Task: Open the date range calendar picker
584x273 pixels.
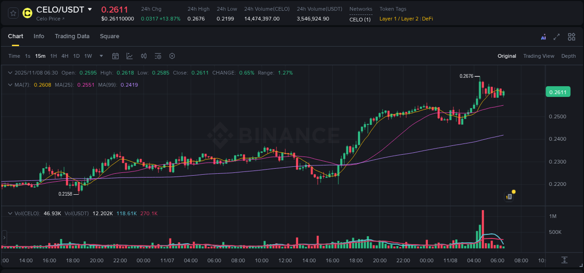Action: click(115, 56)
